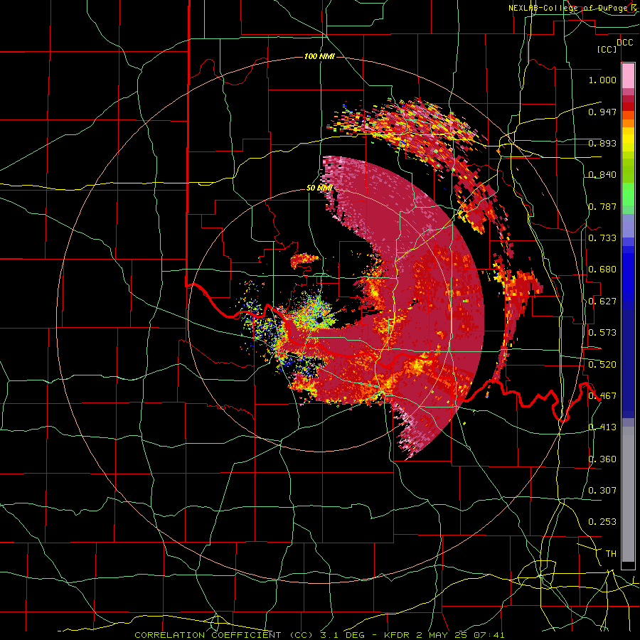Click the pink top segment of the color bar
Screen dimensions: 640x640
click(628, 75)
